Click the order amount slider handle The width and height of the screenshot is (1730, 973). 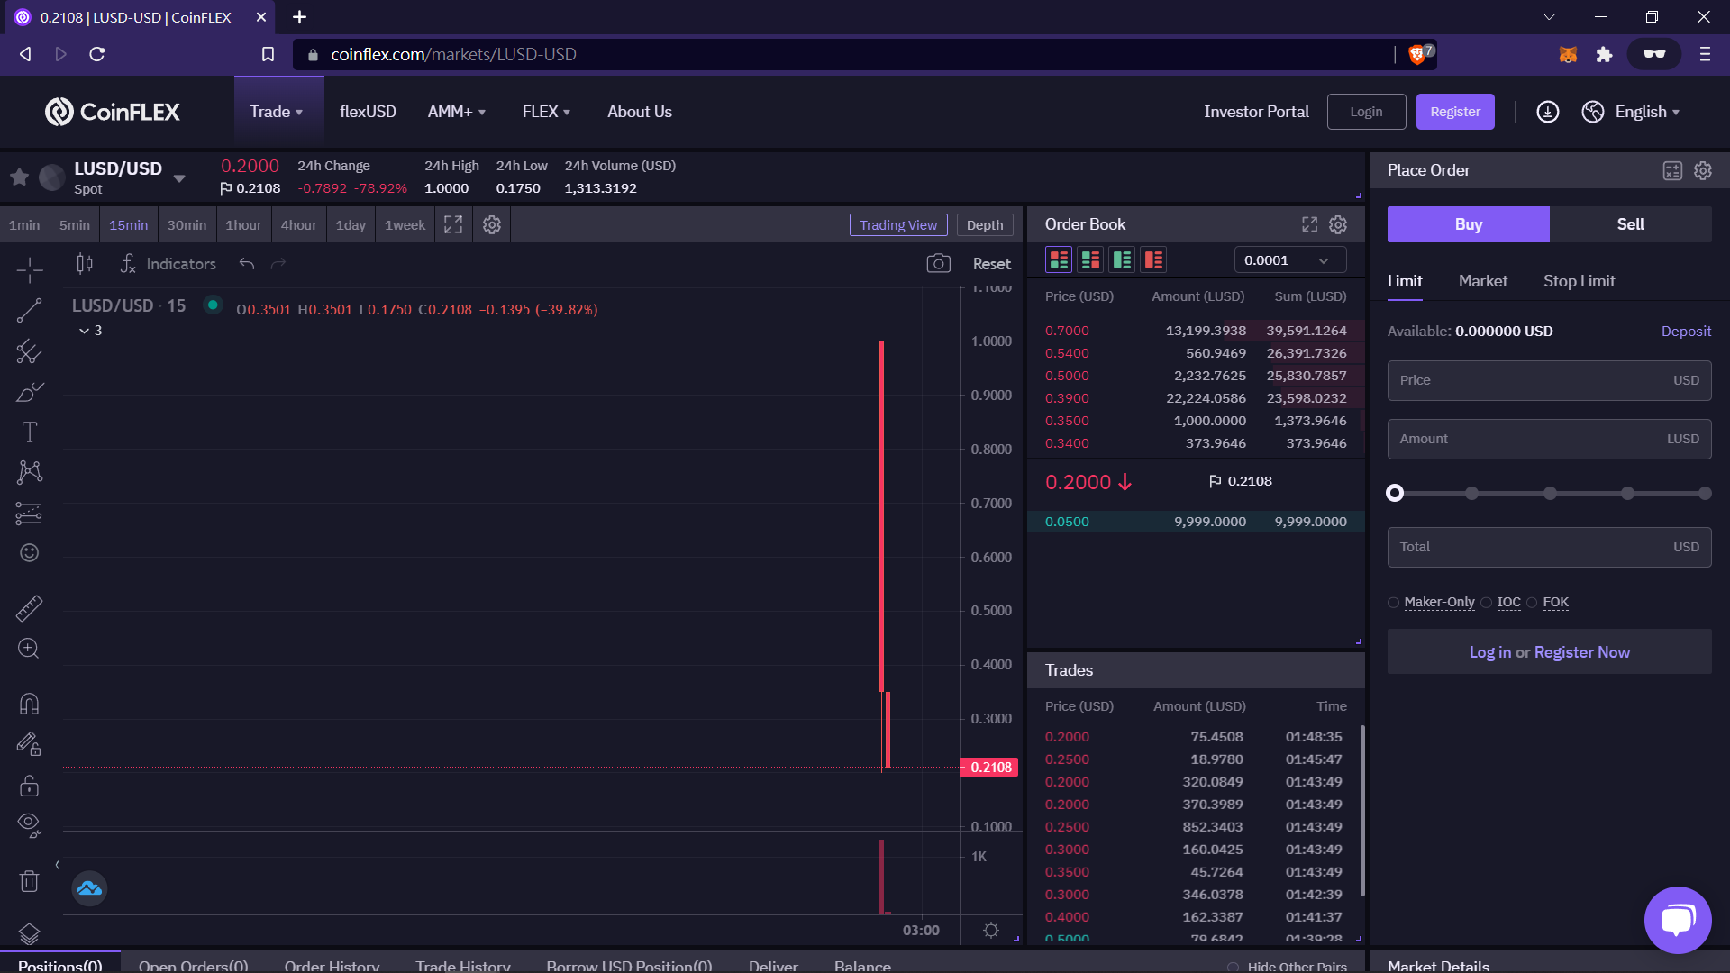(1395, 493)
